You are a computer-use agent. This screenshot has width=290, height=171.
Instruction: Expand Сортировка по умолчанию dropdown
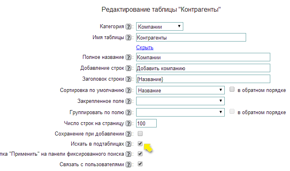point(180,90)
